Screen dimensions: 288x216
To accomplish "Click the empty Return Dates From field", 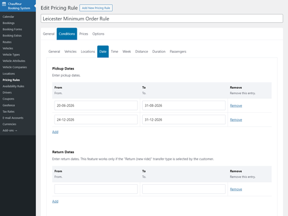I will [x=96, y=189].
